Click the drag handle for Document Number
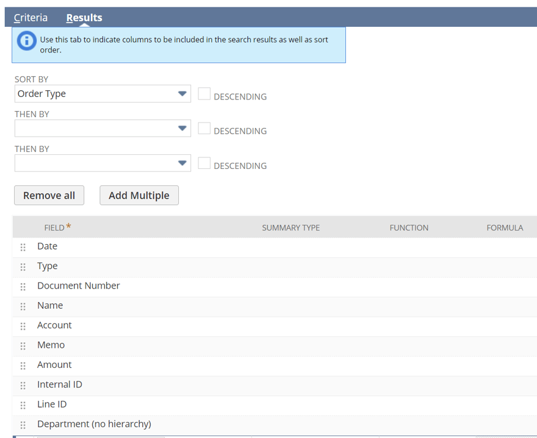The height and width of the screenshot is (438, 537). (23, 287)
